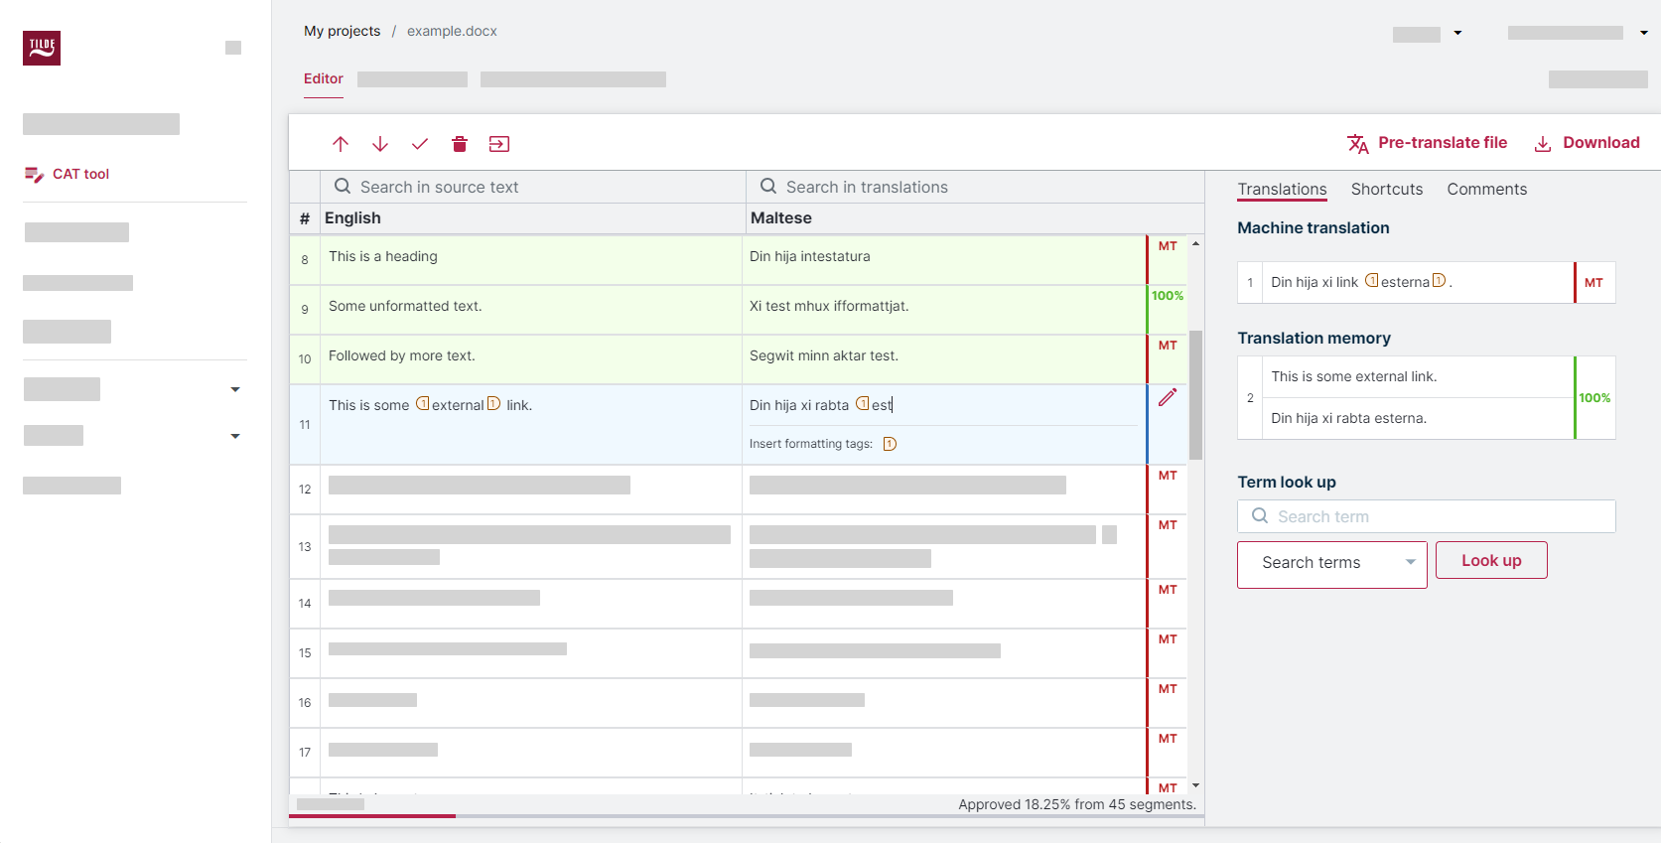1661x843 pixels.
Task: Click the Download button
Action: tap(1587, 143)
